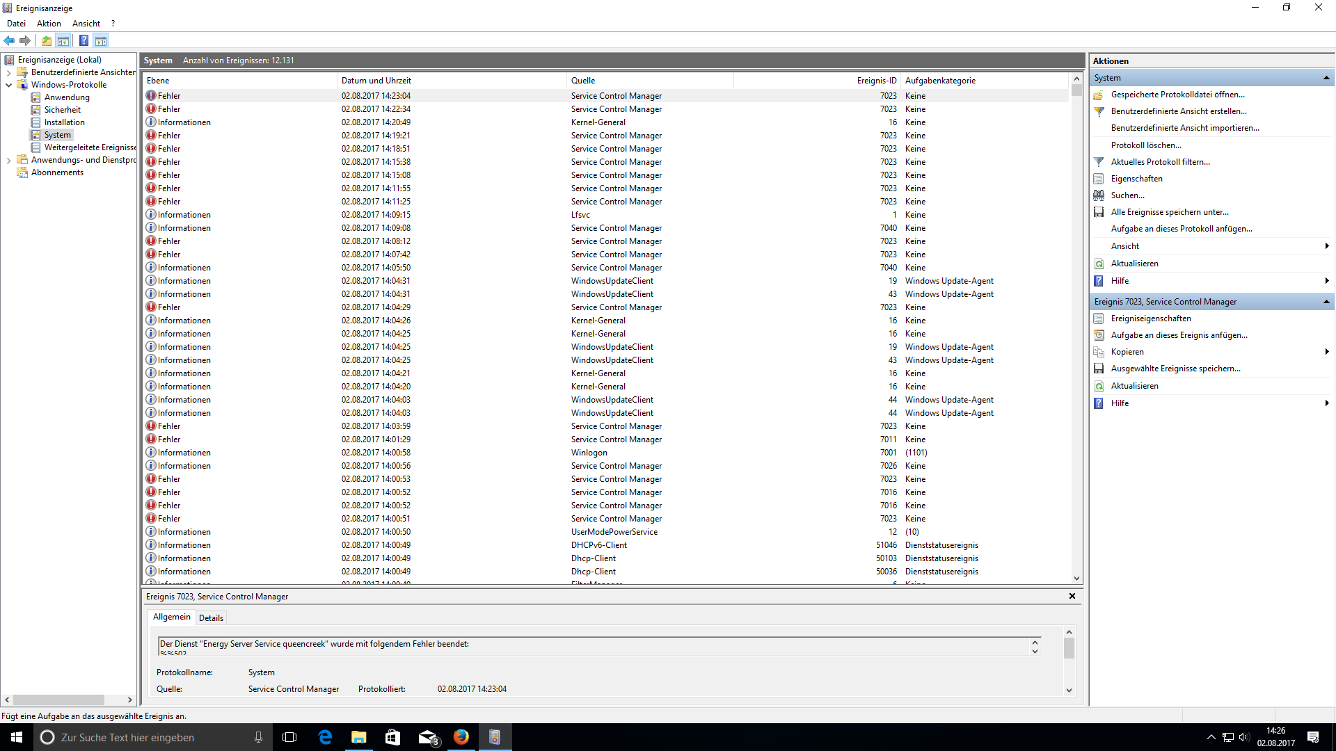Image resolution: width=1336 pixels, height=751 pixels.
Task: Close the Ereignis 7023 preview pane
Action: pyautogui.click(x=1072, y=596)
